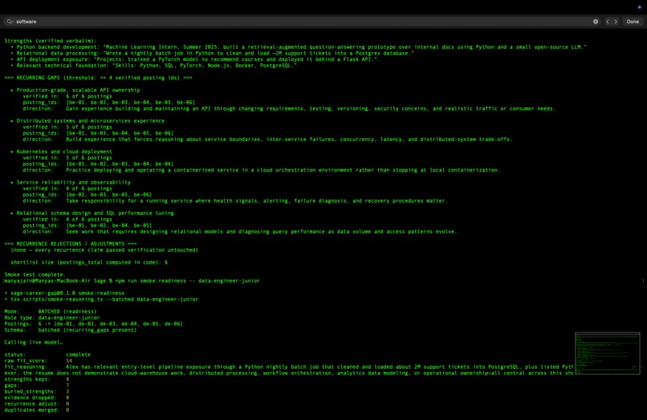Click 'sage-career-gap@0.1.0 smoke:readiness' line
This screenshot has width=647, height=420.
pos(64,293)
